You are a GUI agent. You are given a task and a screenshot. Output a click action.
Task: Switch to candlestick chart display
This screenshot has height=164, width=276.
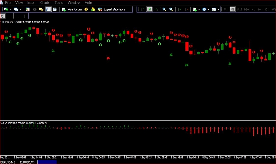pos(149,9)
